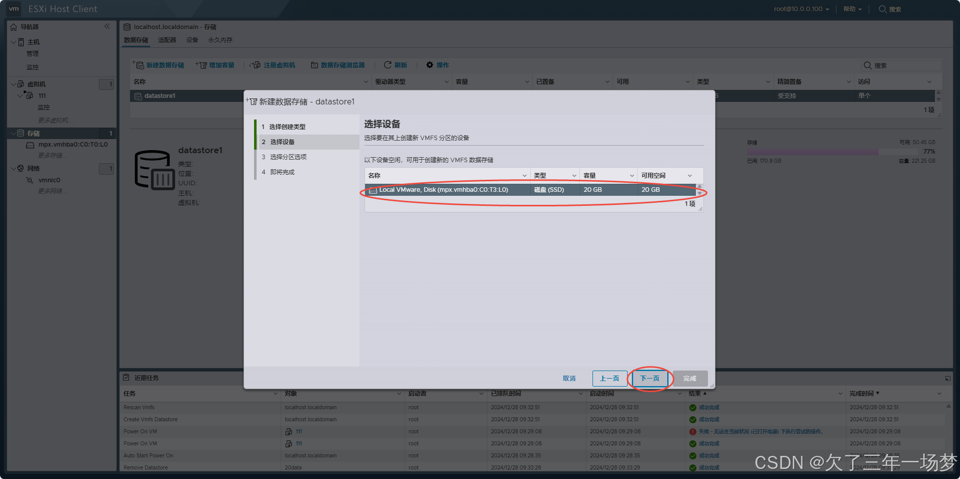This screenshot has width=960, height=479.
Task: Switch to the persistent memory tab
Action: (x=220, y=40)
